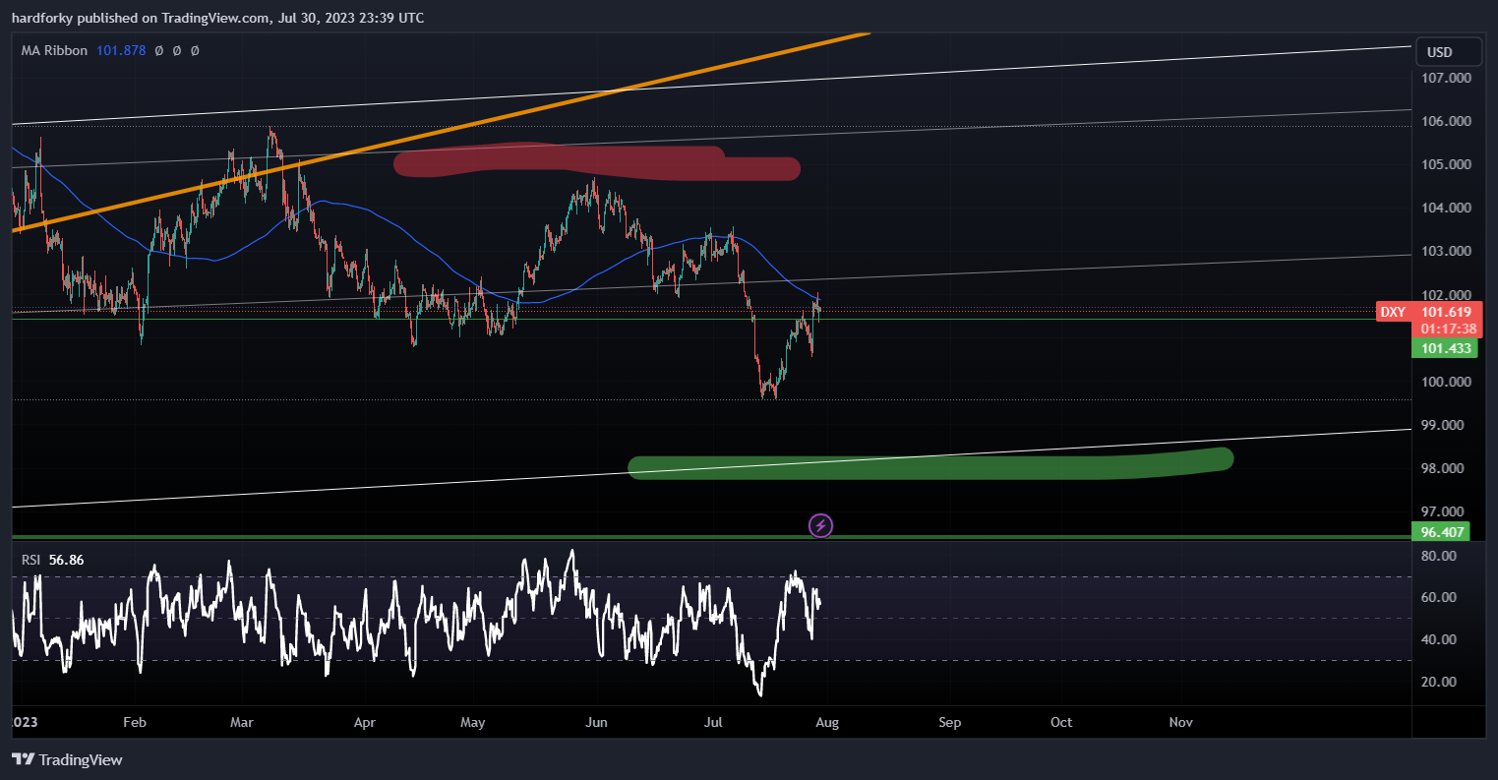Click the MA Ribbon value 101.878
Image resolution: width=1498 pixels, height=780 pixels.
click(121, 50)
